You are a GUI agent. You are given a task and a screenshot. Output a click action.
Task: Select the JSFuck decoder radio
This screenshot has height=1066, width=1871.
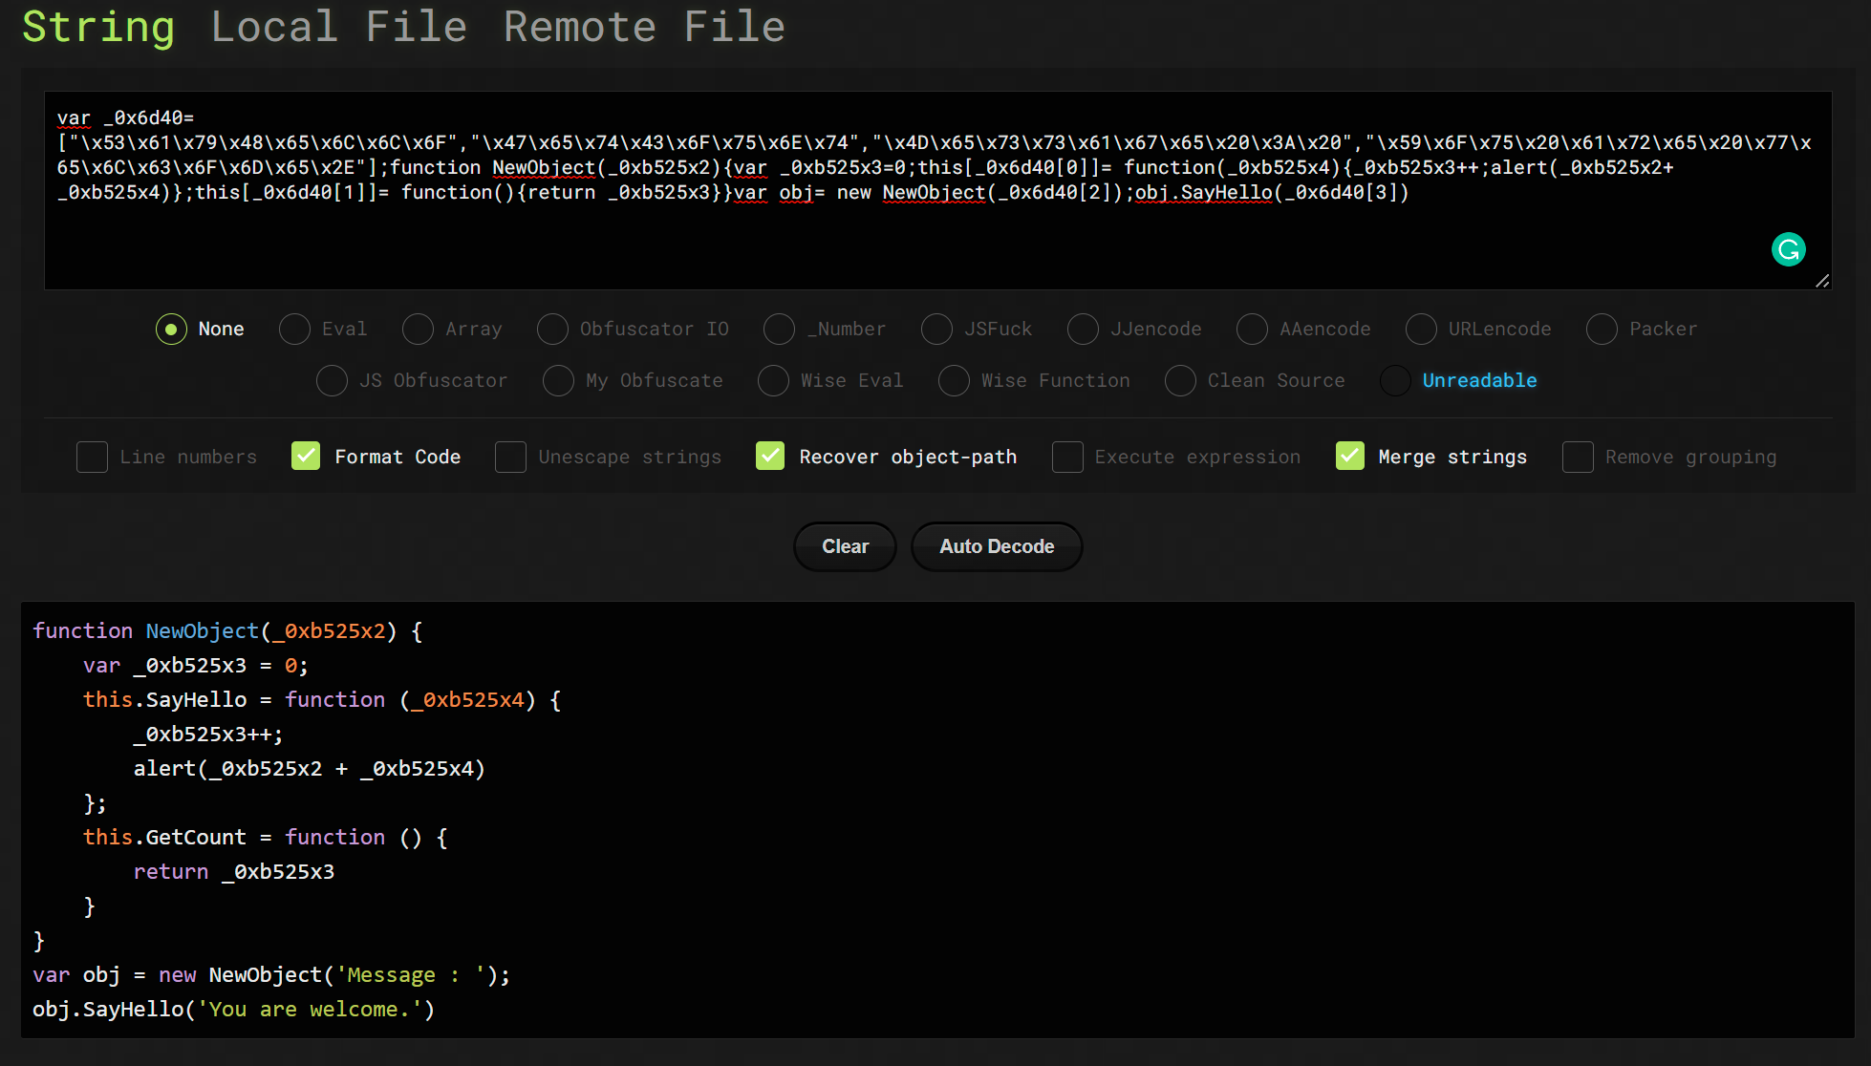point(936,329)
